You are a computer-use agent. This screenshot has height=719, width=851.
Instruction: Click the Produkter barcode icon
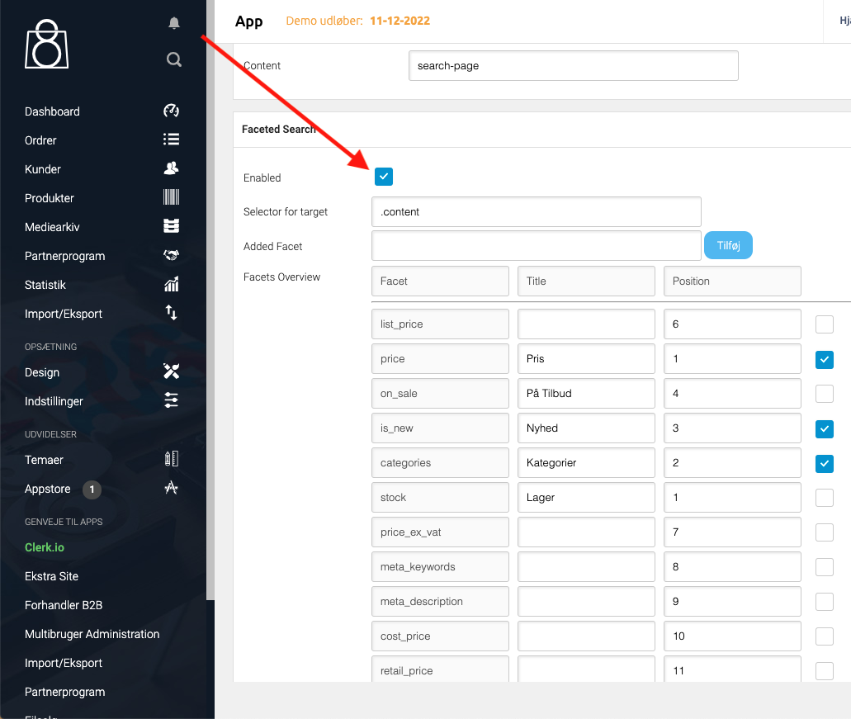(x=171, y=197)
